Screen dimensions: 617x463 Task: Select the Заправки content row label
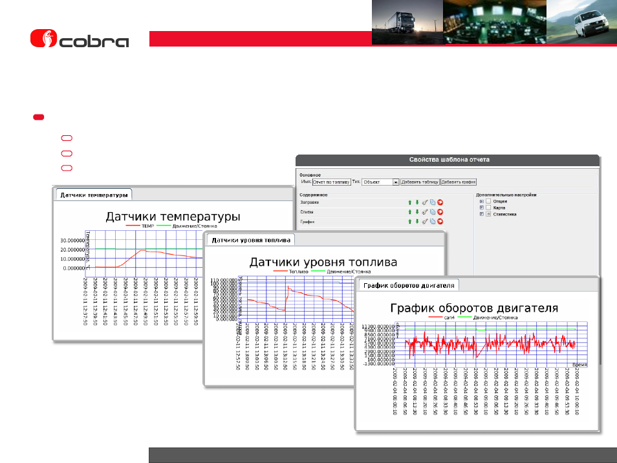[x=310, y=202]
